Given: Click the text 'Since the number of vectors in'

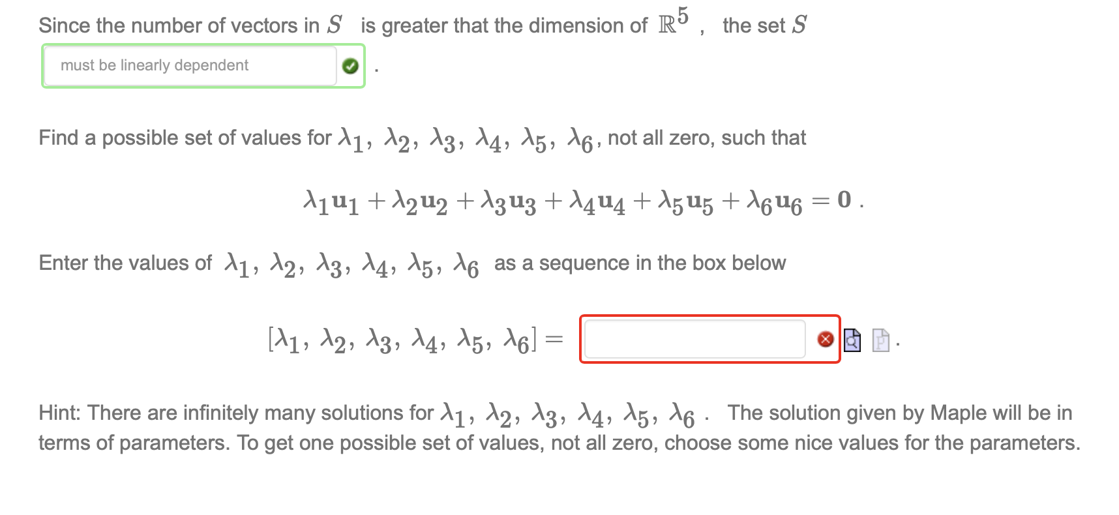Looking at the screenshot, I should click(179, 25).
